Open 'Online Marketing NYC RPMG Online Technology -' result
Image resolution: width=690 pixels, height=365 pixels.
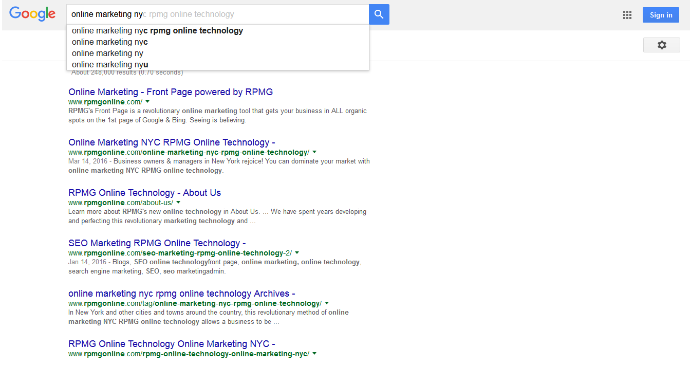coord(172,142)
